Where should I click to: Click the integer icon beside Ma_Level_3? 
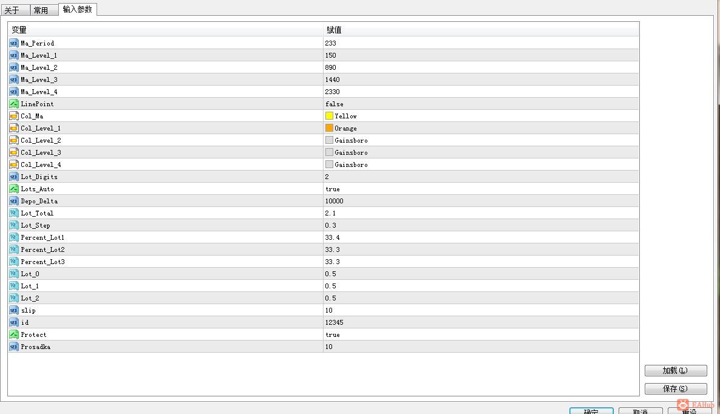(14, 80)
